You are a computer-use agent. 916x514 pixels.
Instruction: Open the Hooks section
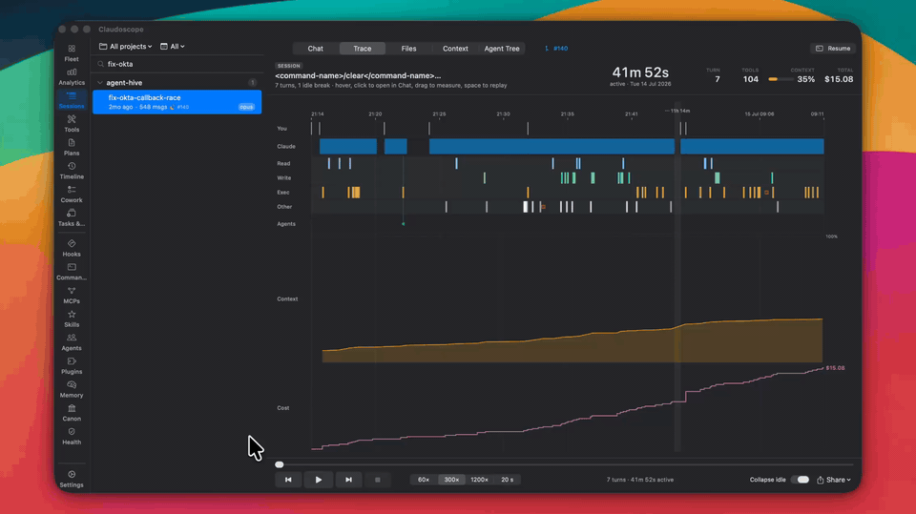tap(72, 248)
